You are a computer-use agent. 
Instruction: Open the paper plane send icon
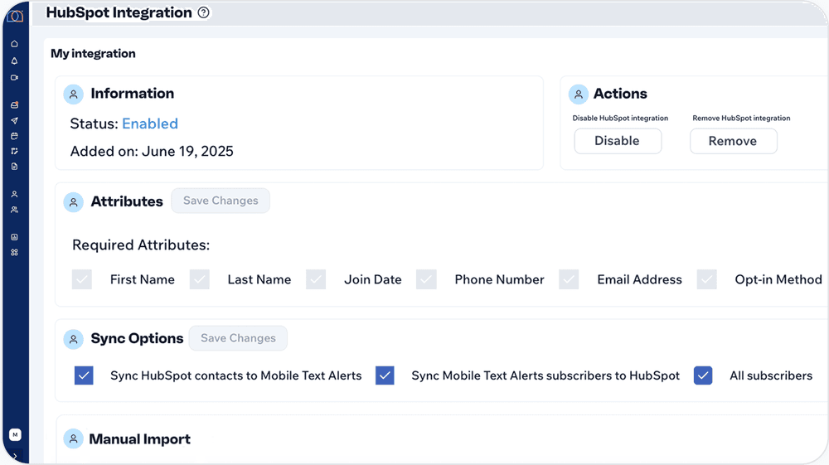(x=15, y=121)
